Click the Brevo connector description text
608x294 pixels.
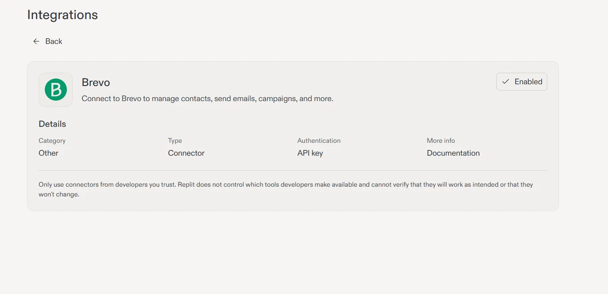point(207,98)
